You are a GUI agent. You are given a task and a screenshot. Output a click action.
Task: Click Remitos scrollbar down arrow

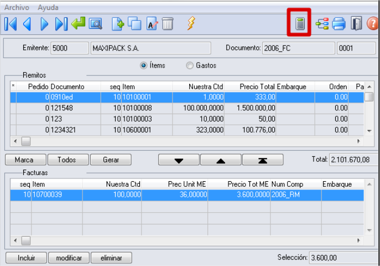pos(369,131)
